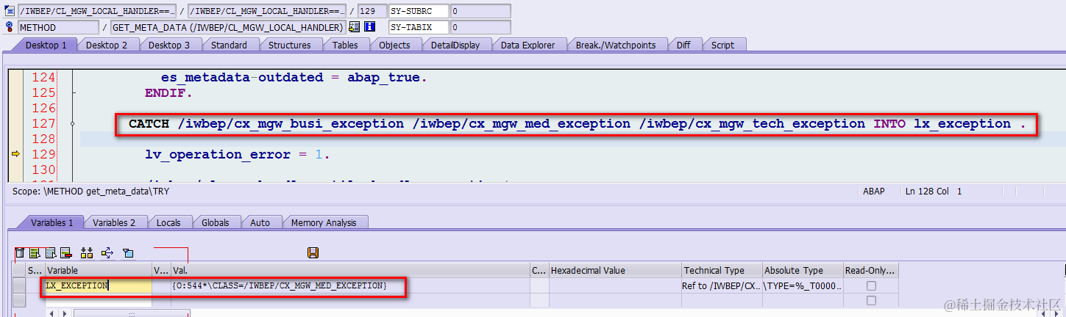Open the Desktop 3 tab
Image resolution: width=1066 pixels, height=317 pixels.
169,45
